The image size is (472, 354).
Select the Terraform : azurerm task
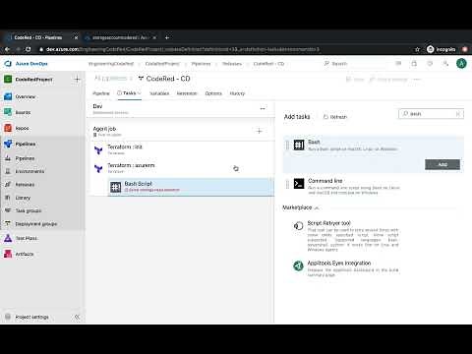point(180,168)
